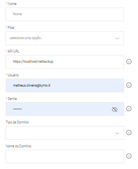This screenshot has height=169, width=138.
Task: Click the 'API URL' required label
Action: pos(13,51)
